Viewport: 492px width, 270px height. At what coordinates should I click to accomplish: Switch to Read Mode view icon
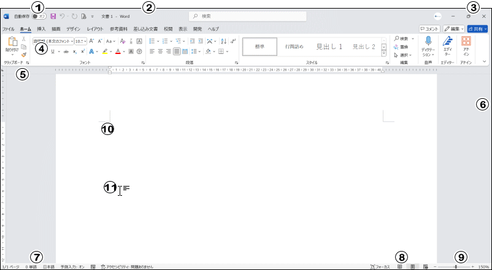(400, 266)
